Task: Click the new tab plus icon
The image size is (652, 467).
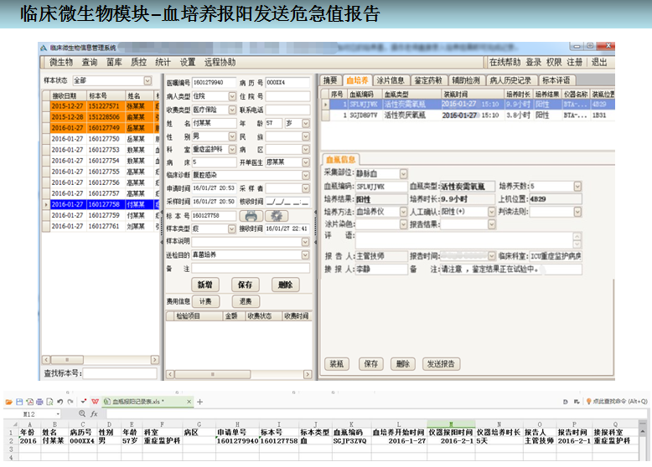Action: click(199, 402)
